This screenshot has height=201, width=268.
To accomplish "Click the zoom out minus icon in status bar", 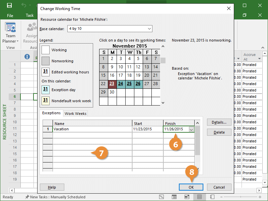I will coord(222,197).
